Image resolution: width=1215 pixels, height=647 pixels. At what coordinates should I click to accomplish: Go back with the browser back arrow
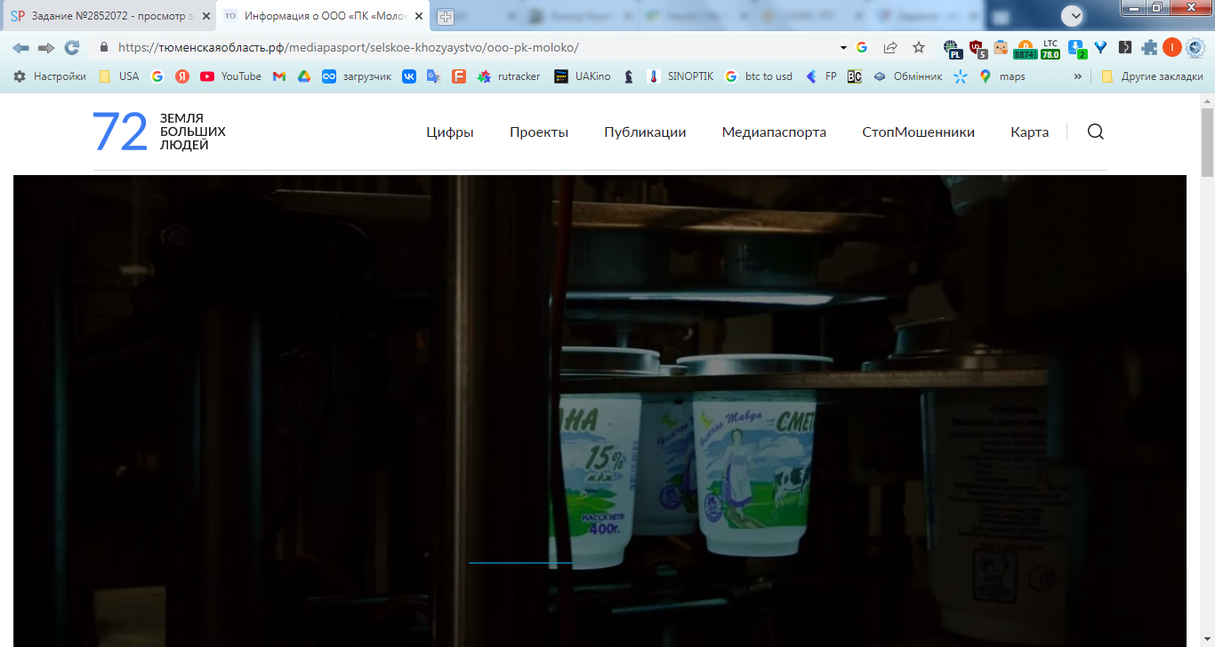click(20, 47)
